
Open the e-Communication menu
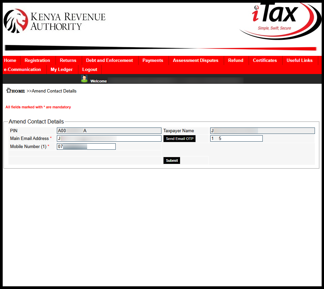pyautogui.click(x=22, y=69)
